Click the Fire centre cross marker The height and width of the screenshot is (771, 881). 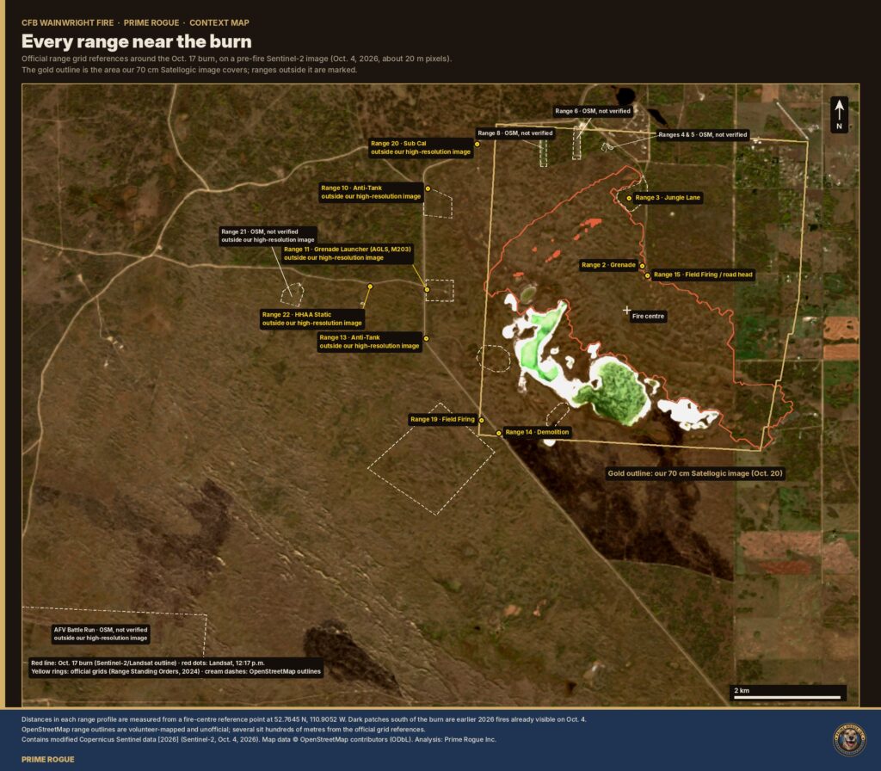[626, 310]
